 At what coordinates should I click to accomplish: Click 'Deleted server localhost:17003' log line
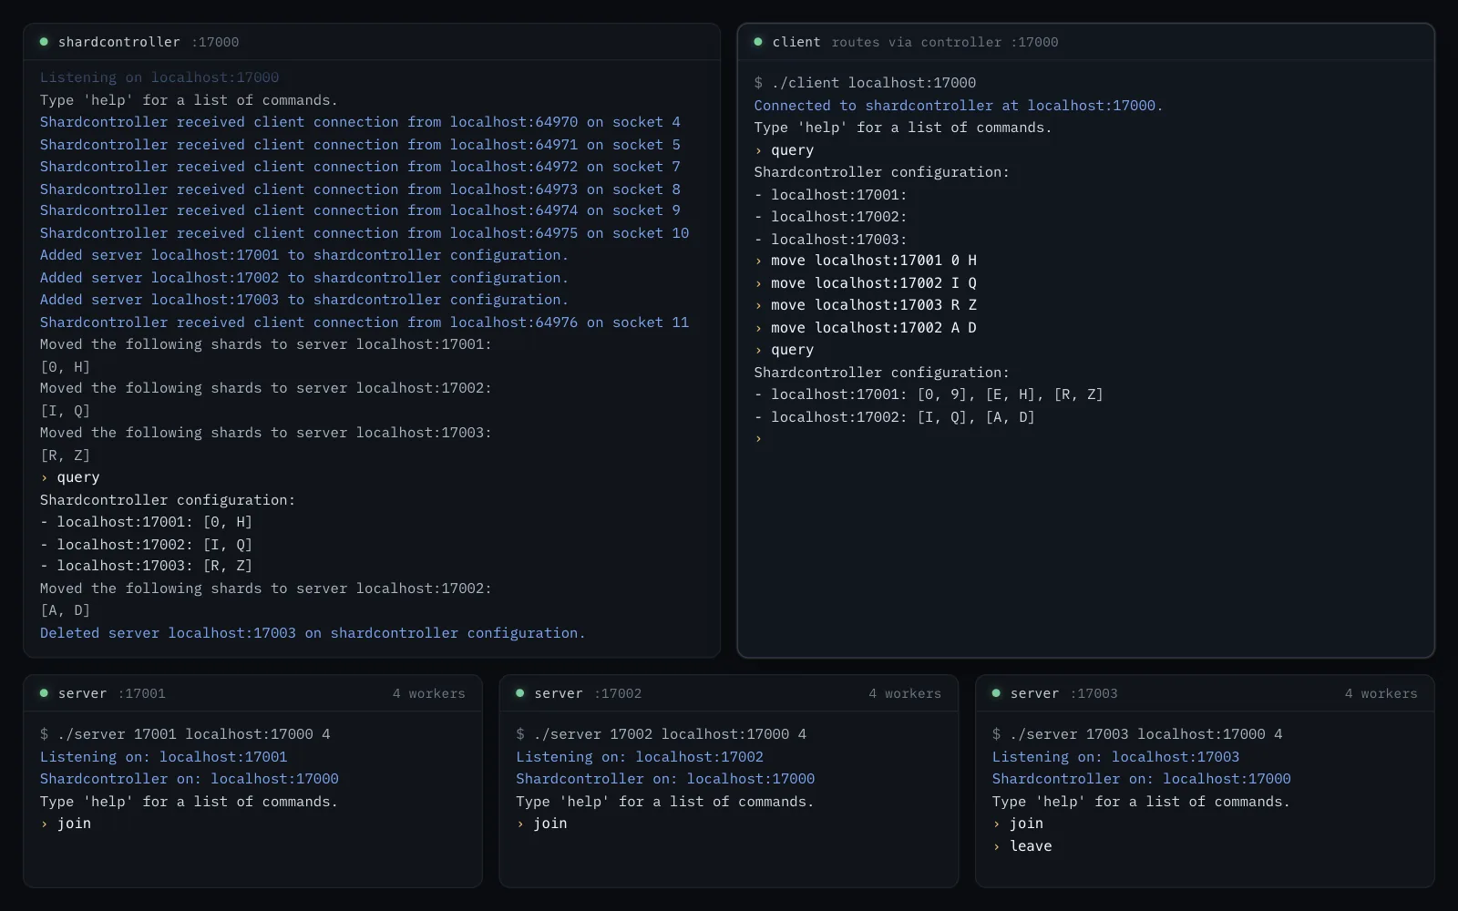pyautogui.click(x=313, y=633)
